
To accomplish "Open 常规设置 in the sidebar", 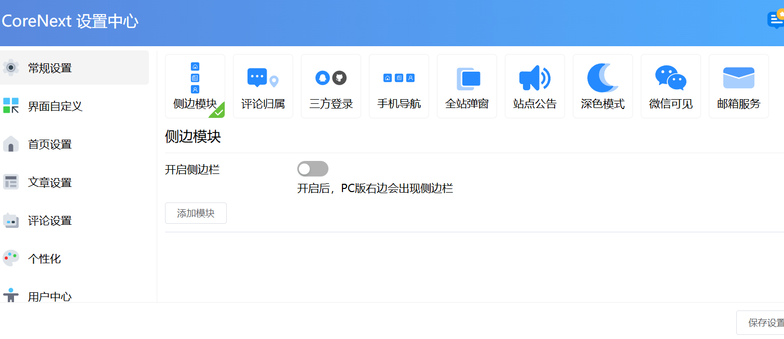I will [x=50, y=68].
